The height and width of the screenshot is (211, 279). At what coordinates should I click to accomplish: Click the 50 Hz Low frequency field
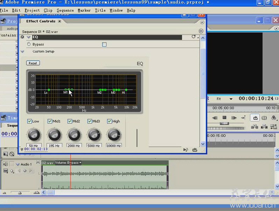point(34,145)
